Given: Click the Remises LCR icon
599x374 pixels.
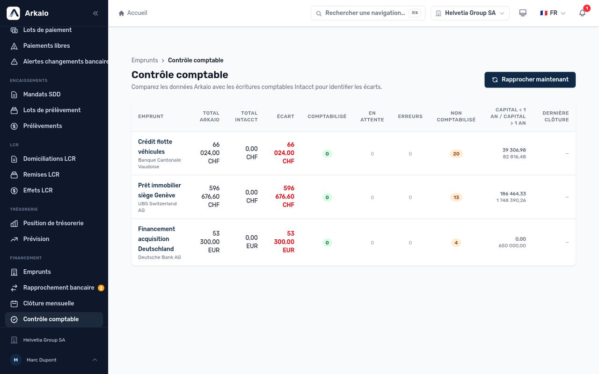Looking at the screenshot, I should 14,175.
